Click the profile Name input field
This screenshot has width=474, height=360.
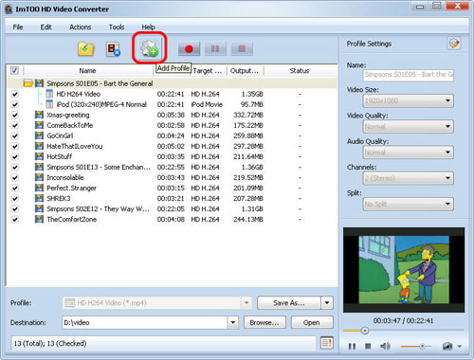(409, 75)
